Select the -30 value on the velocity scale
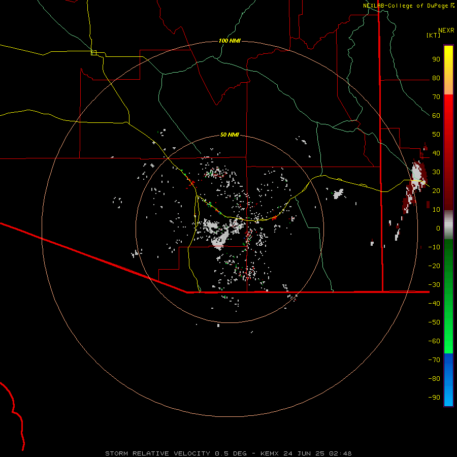The image size is (457, 457). click(x=434, y=285)
